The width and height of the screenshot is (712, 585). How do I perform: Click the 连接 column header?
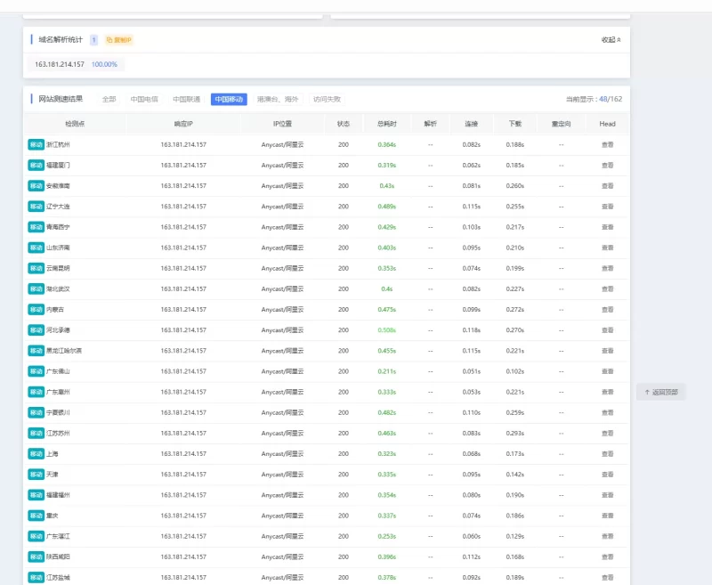tap(472, 124)
